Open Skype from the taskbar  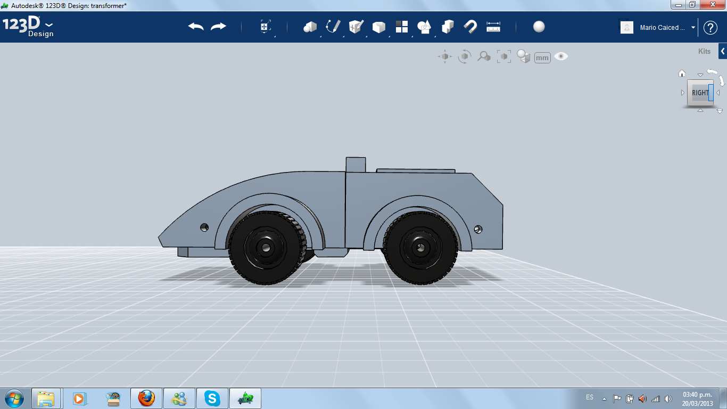pyautogui.click(x=213, y=398)
